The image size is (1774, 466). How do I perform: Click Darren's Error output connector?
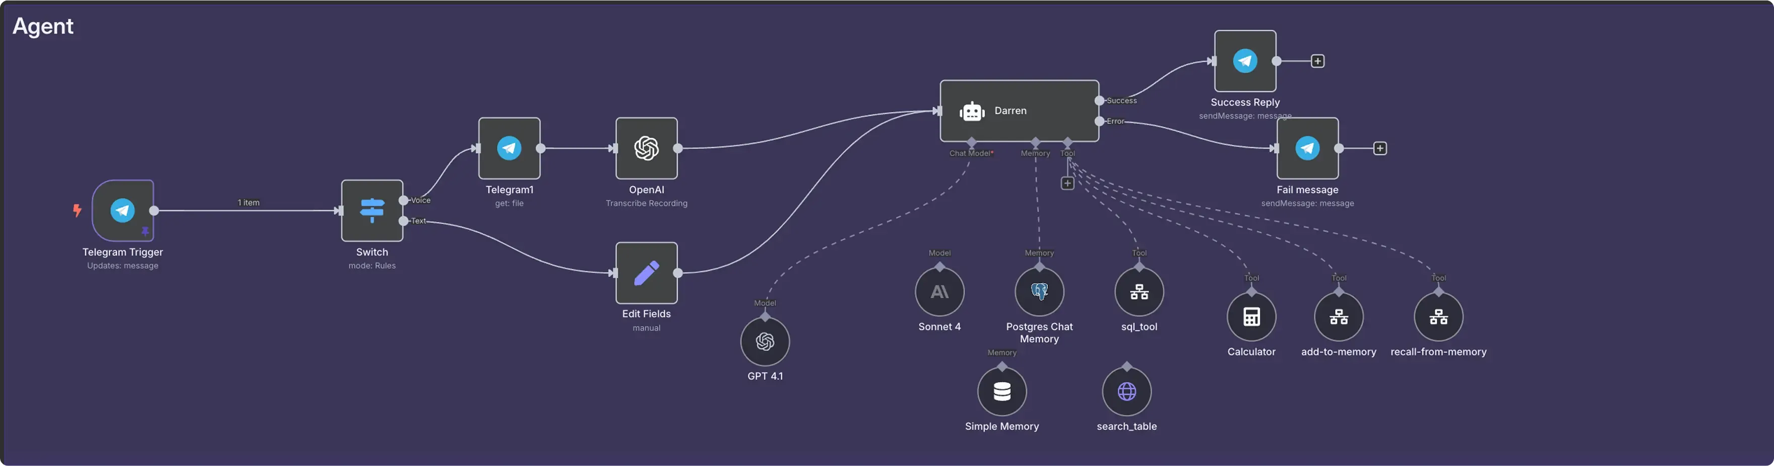[x=1100, y=121]
